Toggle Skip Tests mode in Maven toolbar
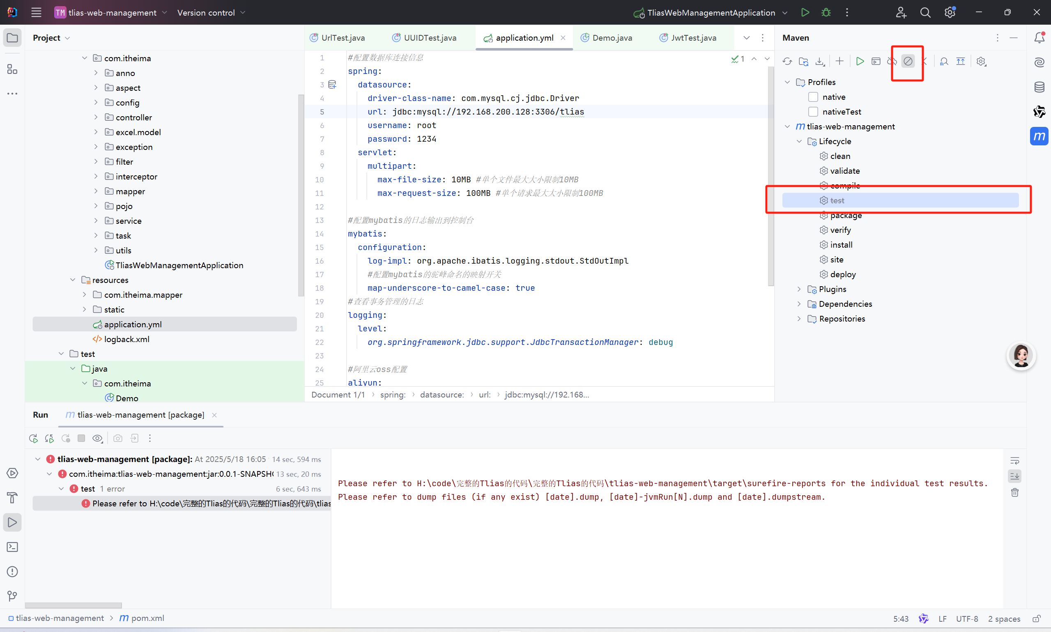 pos(908,61)
